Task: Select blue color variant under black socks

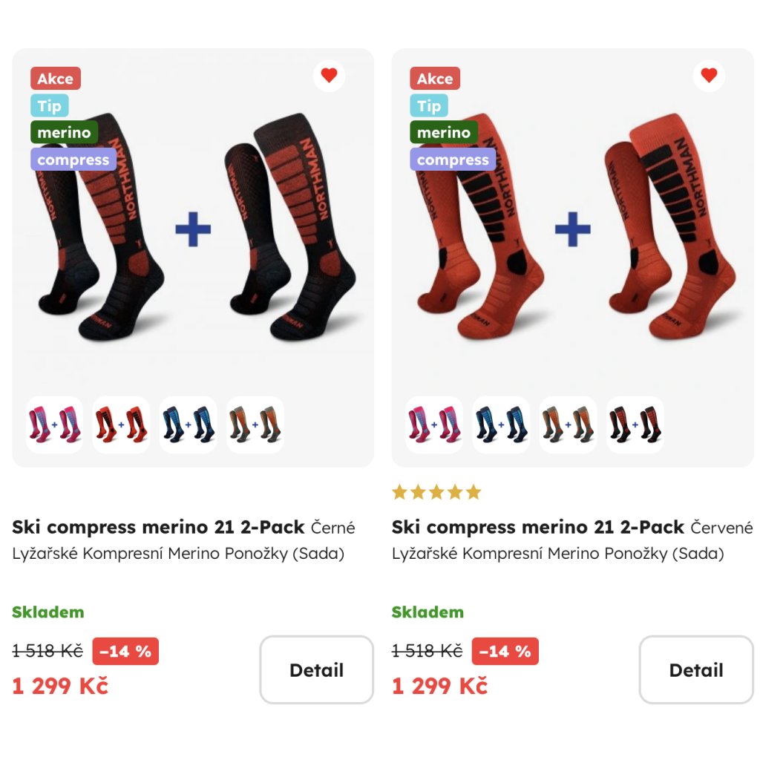Action: 188,425
